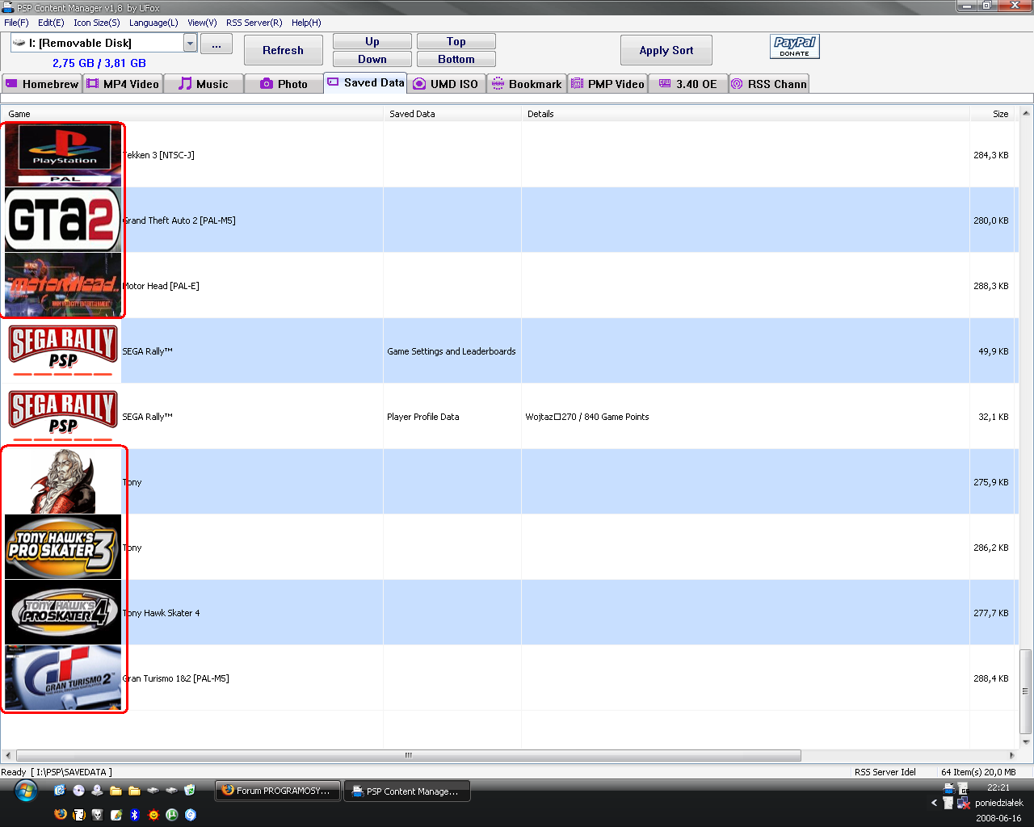
Task: Click the printer tray icon
Action: click(x=949, y=788)
